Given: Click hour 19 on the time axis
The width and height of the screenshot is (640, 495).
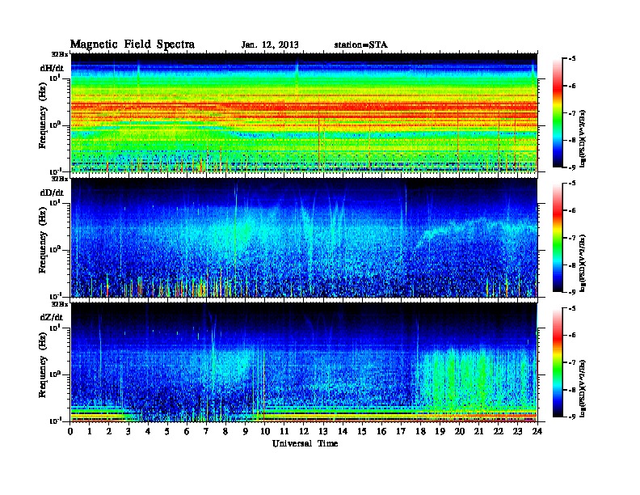Looking at the screenshot, I should point(440,431).
